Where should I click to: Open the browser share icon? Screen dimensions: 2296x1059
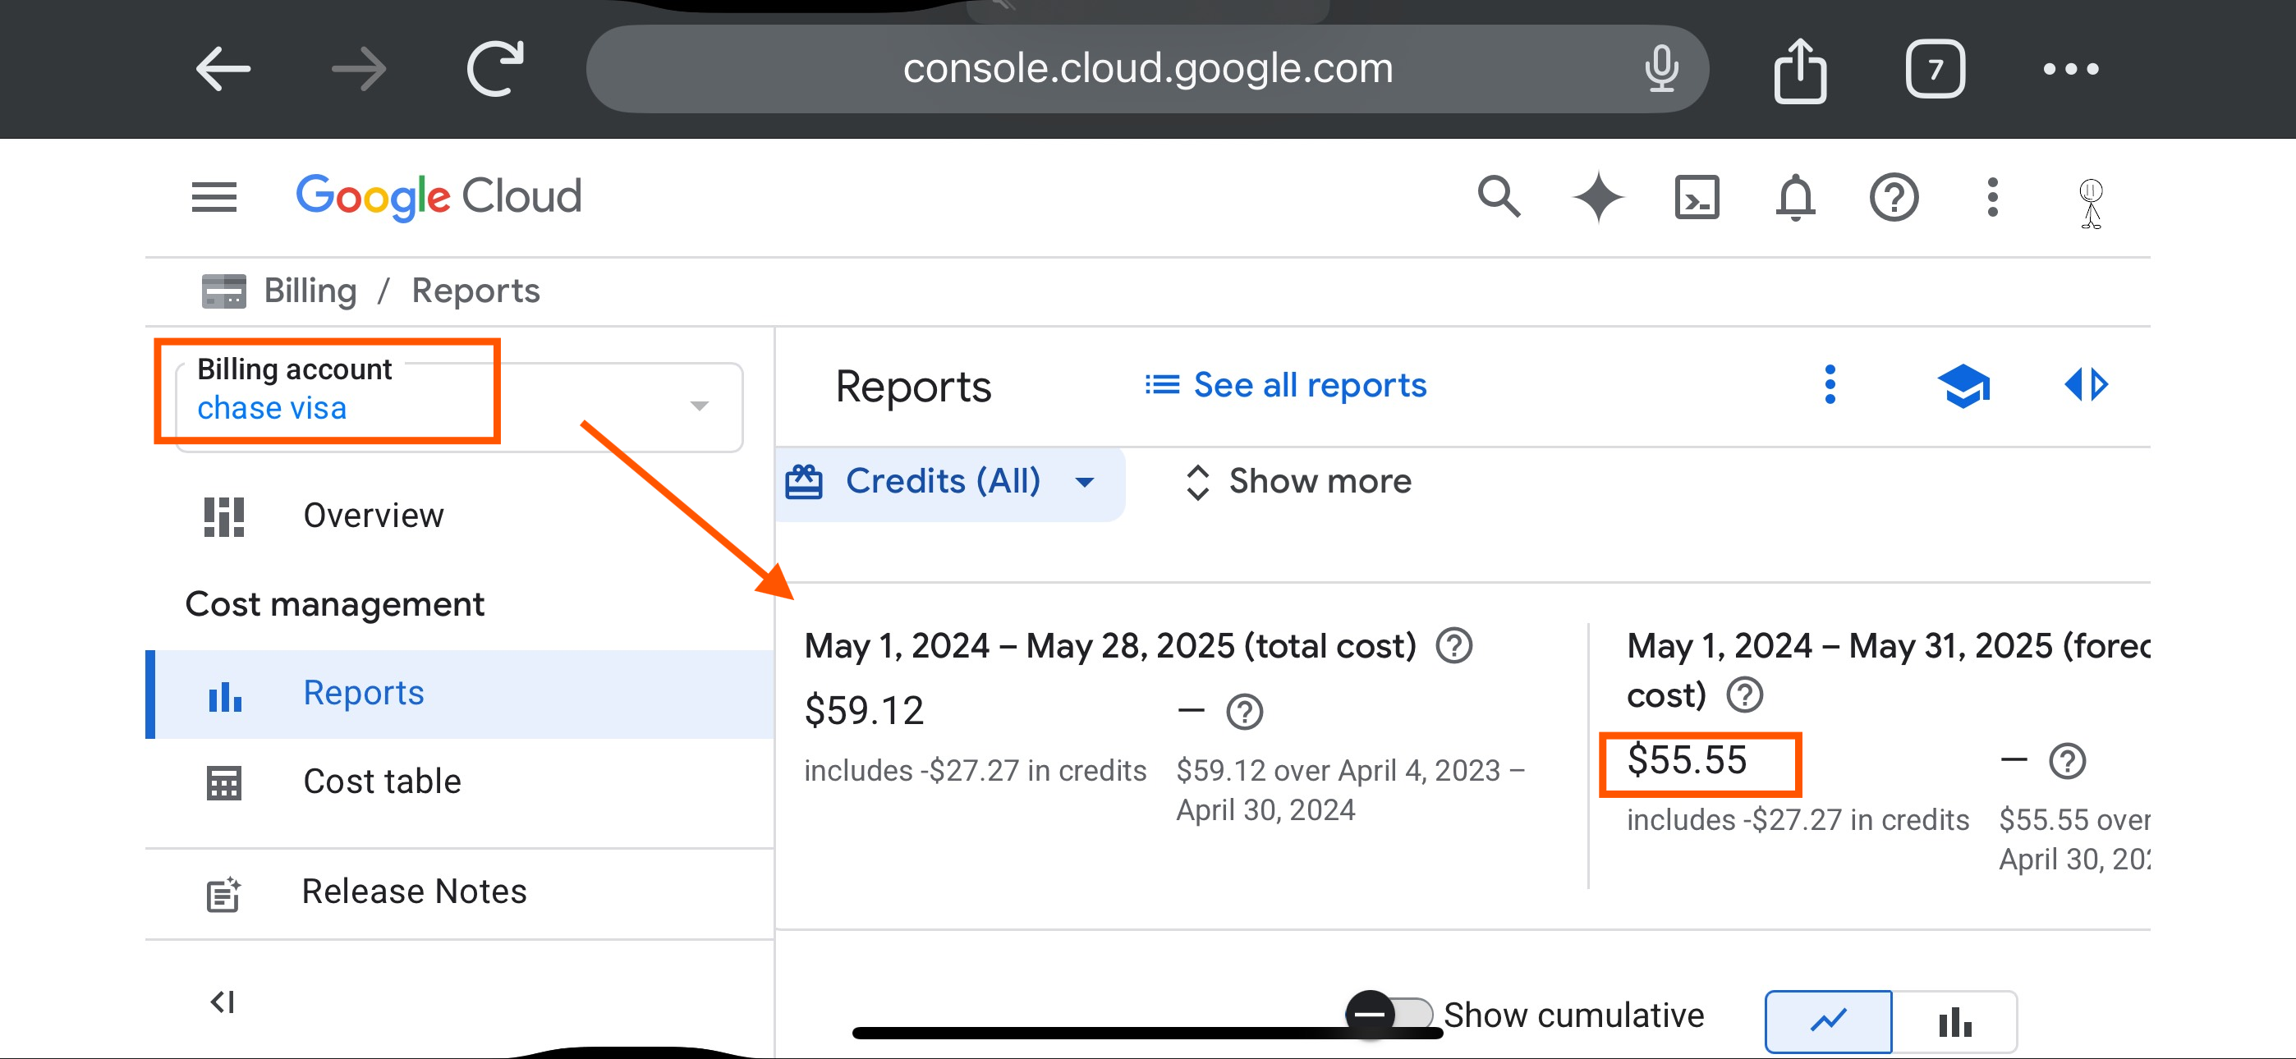point(1799,71)
